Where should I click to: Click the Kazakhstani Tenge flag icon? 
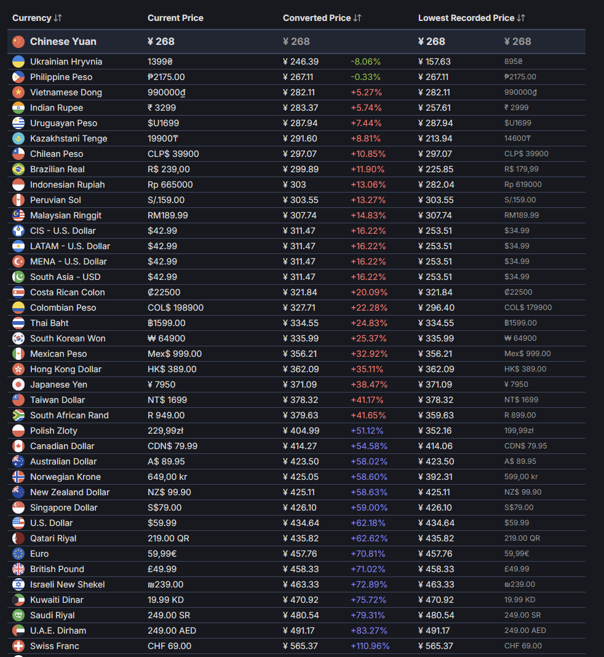pyautogui.click(x=18, y=138)
